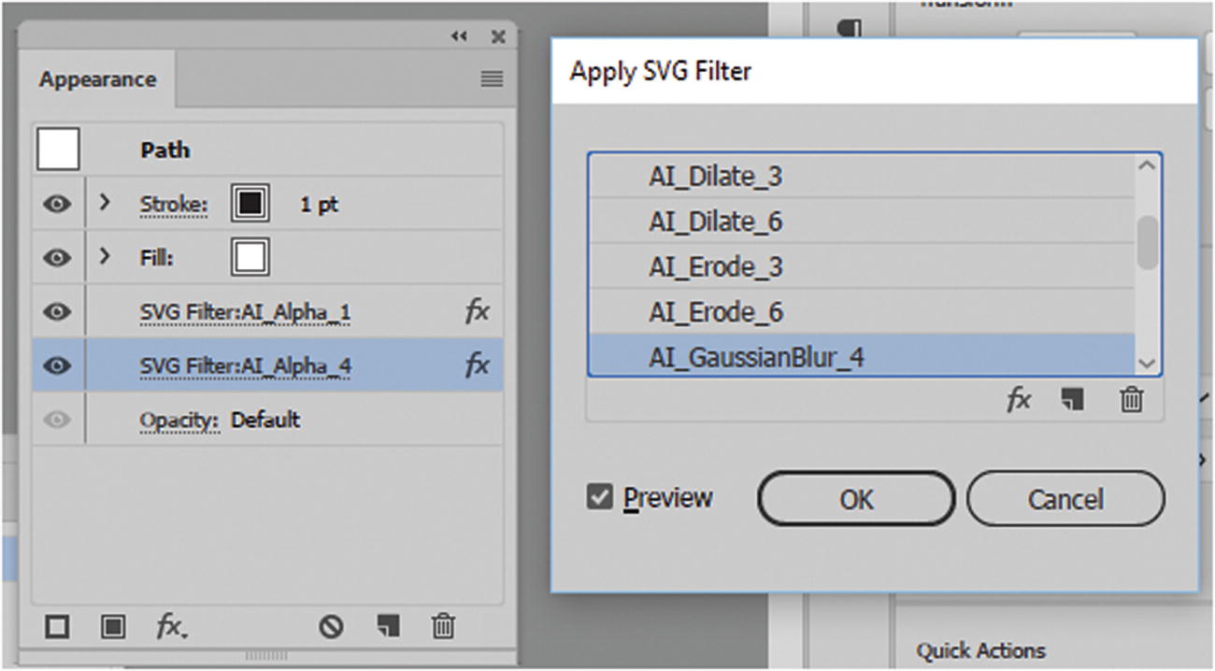Open the Add New Effect fx menu
This screenshot has width=1215, height=671.
click(169, 626)
